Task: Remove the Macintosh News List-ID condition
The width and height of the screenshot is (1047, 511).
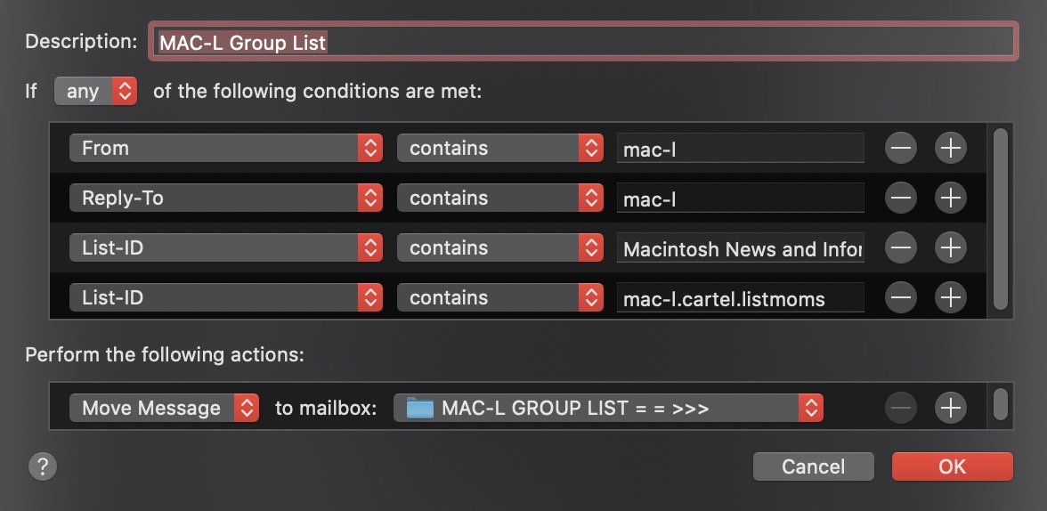Action: tap(901, 248)
